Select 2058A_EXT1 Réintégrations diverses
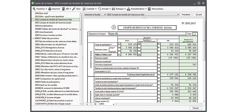The image size is (237, 112). coord(49,48)
